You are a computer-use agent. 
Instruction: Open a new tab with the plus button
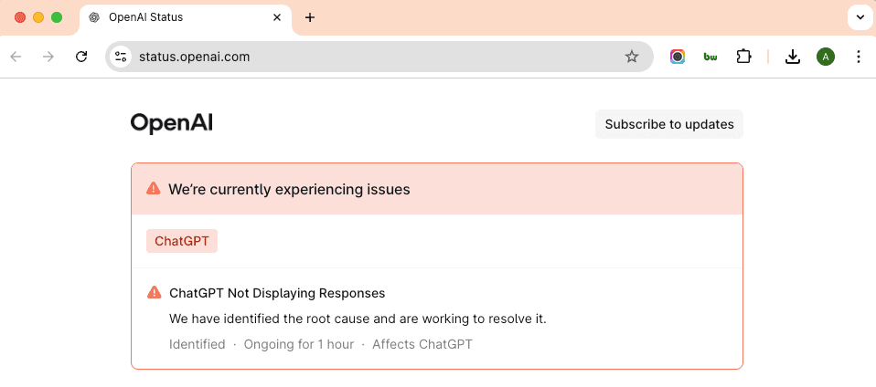(309, 18)
